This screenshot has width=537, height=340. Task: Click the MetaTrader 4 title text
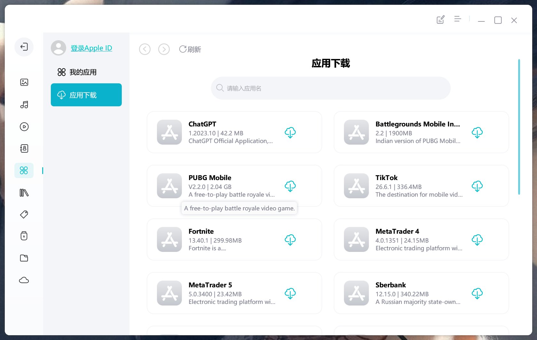397,231
